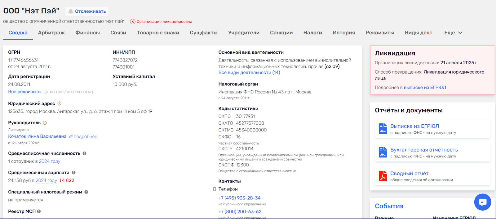Image resolution: width=496 pixels, height=219 pixels.
Task: Click the phone number +7 (495) 933-28-34
Action: pyautogui.click(x=239, y=198)
